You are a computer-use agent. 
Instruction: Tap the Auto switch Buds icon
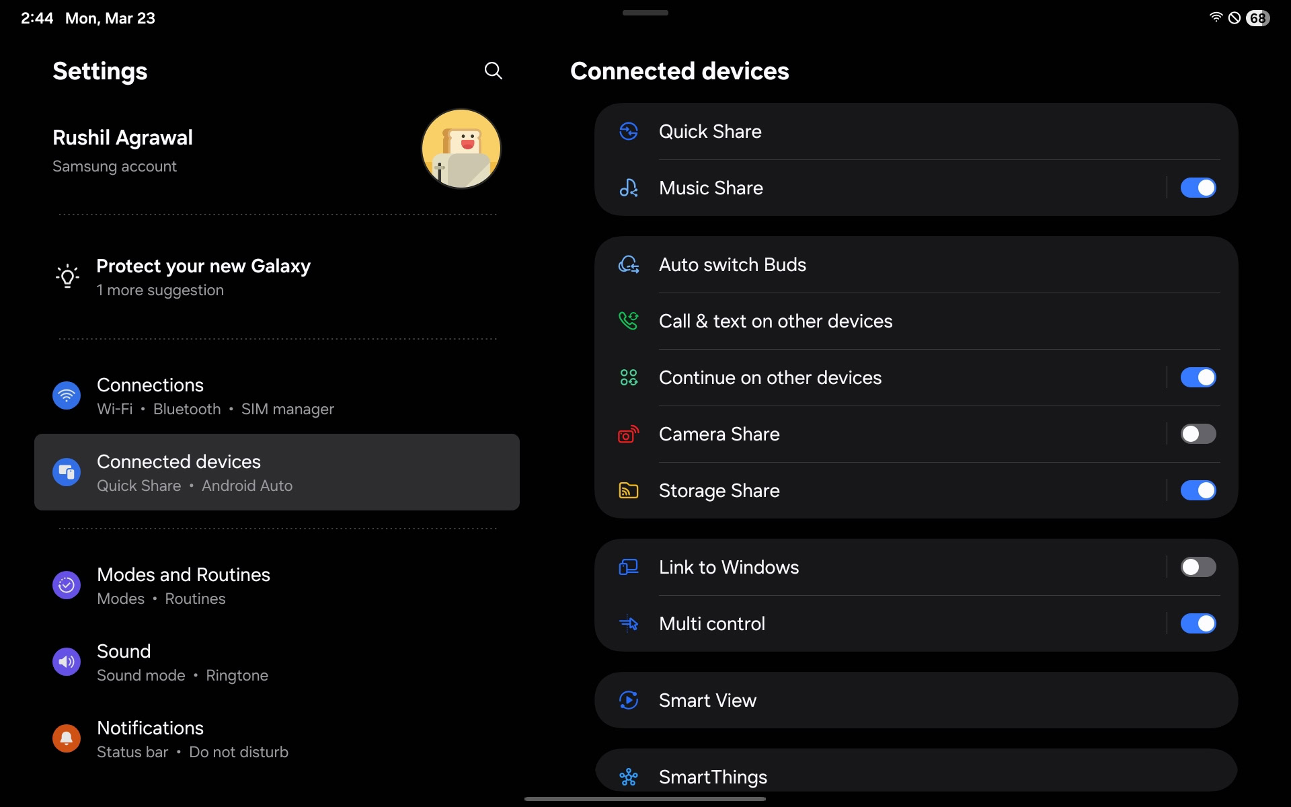coord(629,264)
